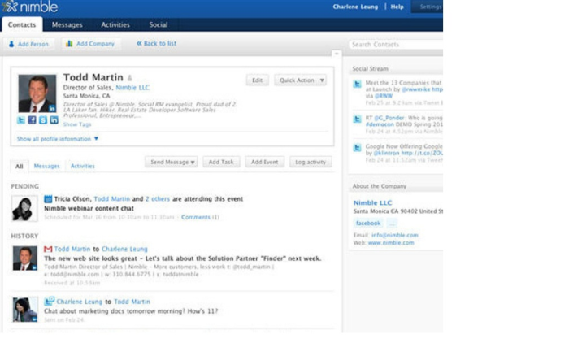Select the Messages filter under profile

point(47,166)
